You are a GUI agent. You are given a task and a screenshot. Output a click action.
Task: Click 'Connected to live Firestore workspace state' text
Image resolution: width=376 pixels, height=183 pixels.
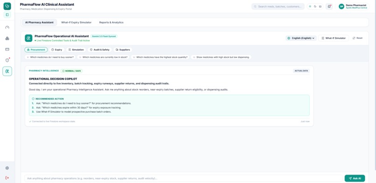[x=54, y=122]
